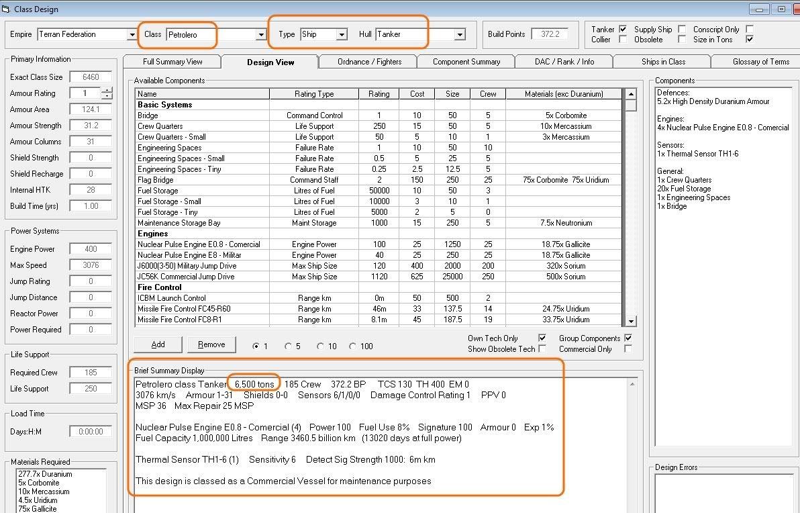Expand the Hull dropdown
This screenshot has height=513, width=800.
pyautogui.click(x=460, y=34)
